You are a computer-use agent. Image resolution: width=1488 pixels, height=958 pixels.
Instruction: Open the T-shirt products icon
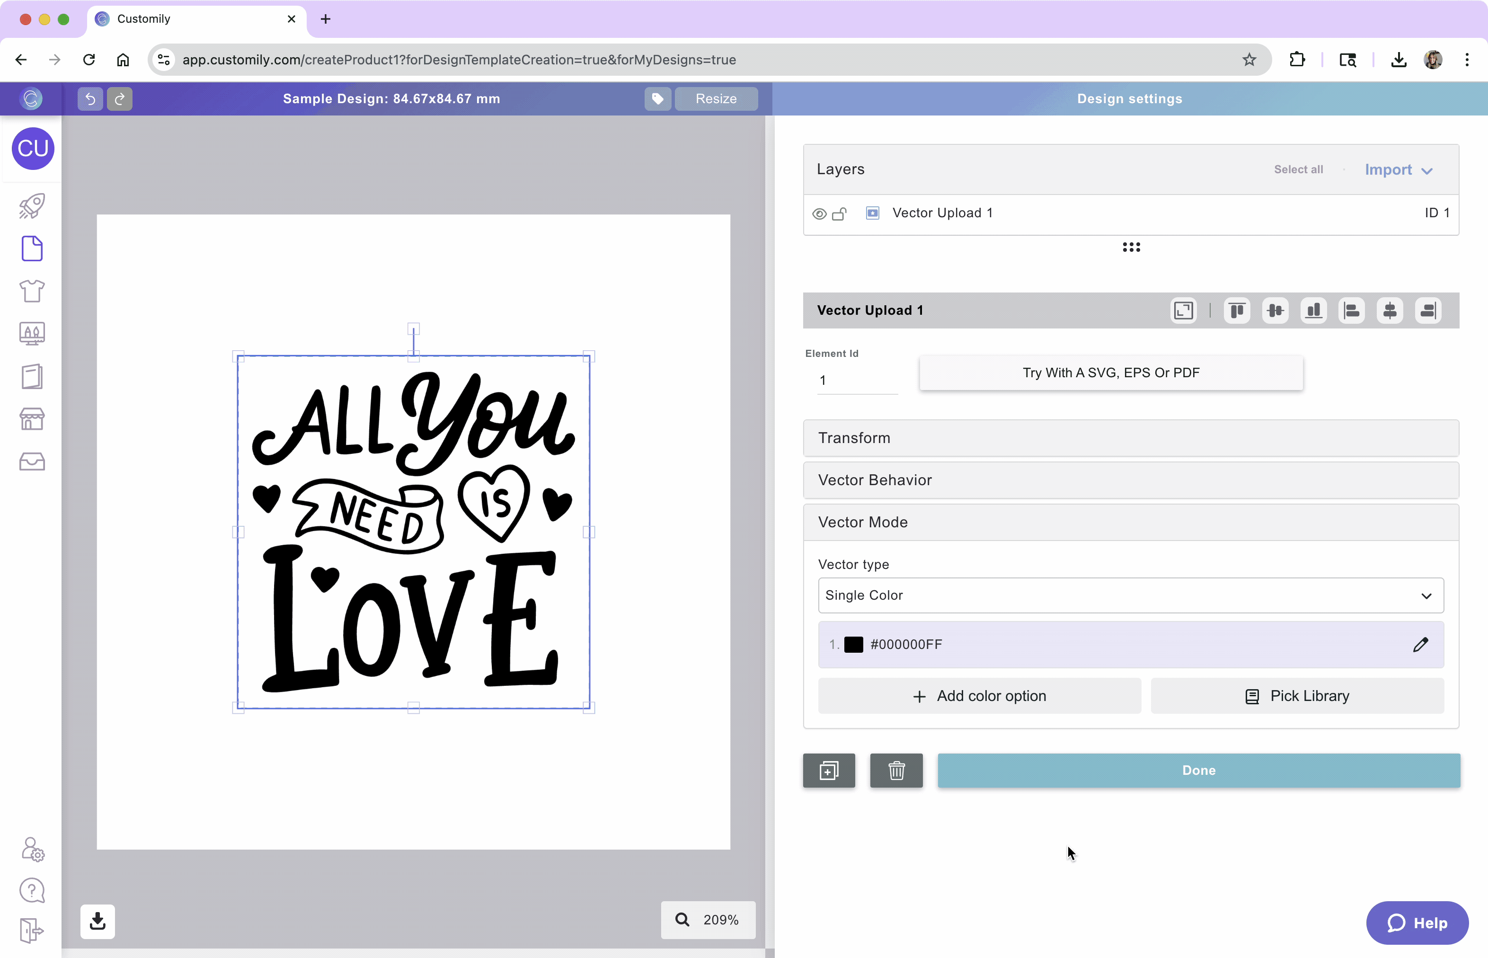(x=32, y=291)
